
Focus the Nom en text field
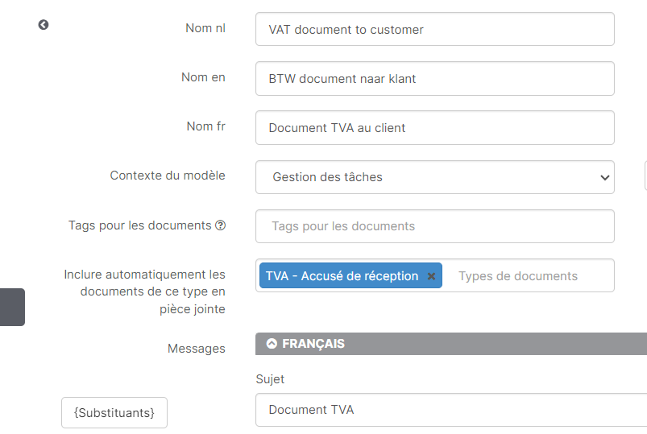435,79
